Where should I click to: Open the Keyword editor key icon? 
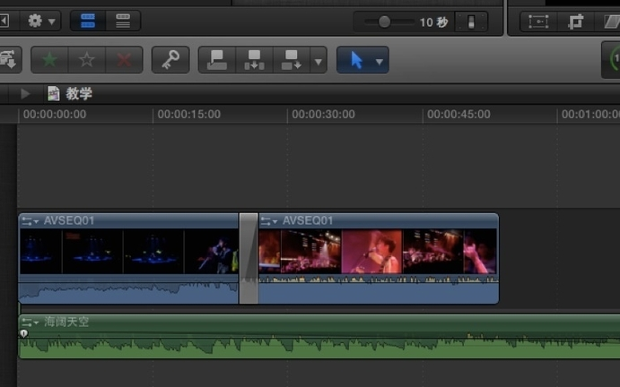tap(170, 60)
